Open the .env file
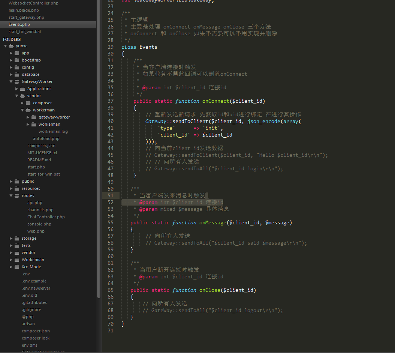The height and width of the screenshot is (353, 395). 26,274
